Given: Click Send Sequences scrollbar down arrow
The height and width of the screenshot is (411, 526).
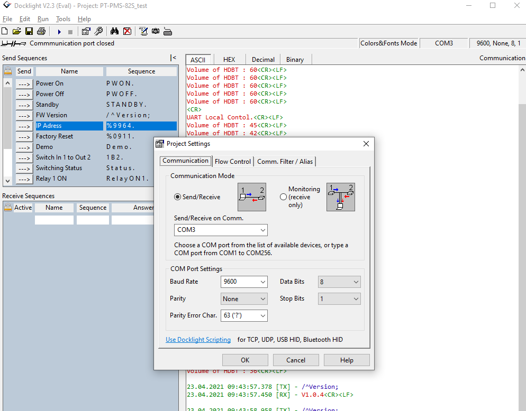Looking at the screenshot, I should [x=8, y=181].
